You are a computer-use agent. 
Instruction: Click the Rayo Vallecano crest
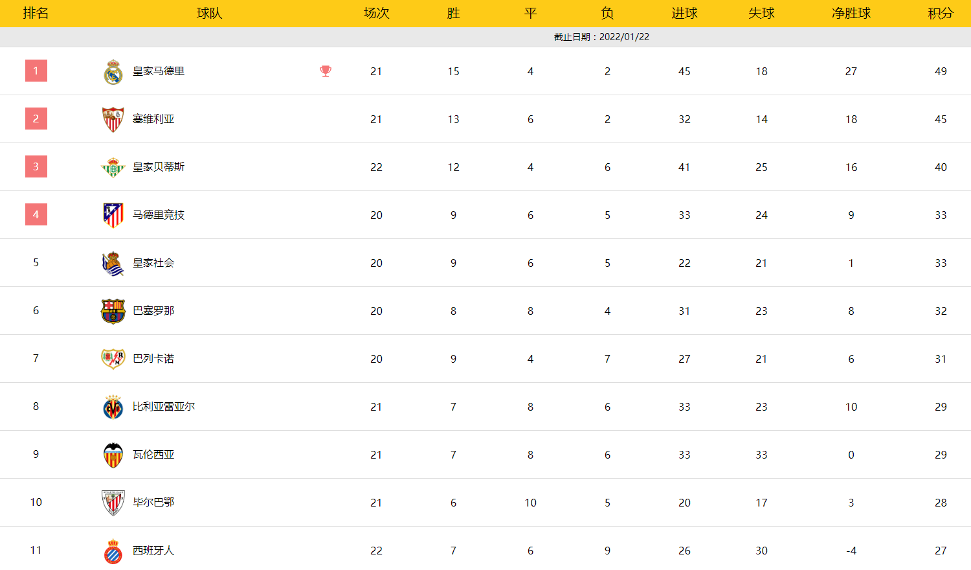[x=113, y=359]
